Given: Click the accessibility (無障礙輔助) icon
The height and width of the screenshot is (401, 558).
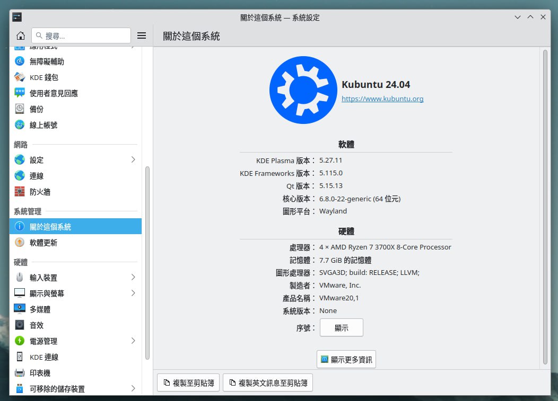Looking at the screenshot, I should (20, 61).
